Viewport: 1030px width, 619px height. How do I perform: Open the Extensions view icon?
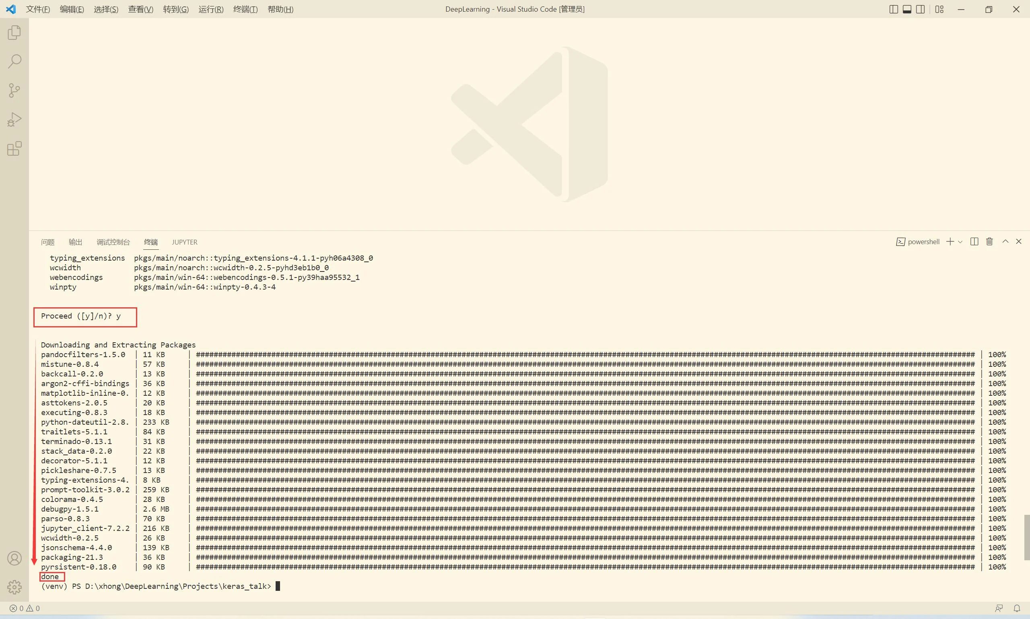point(14,149)
